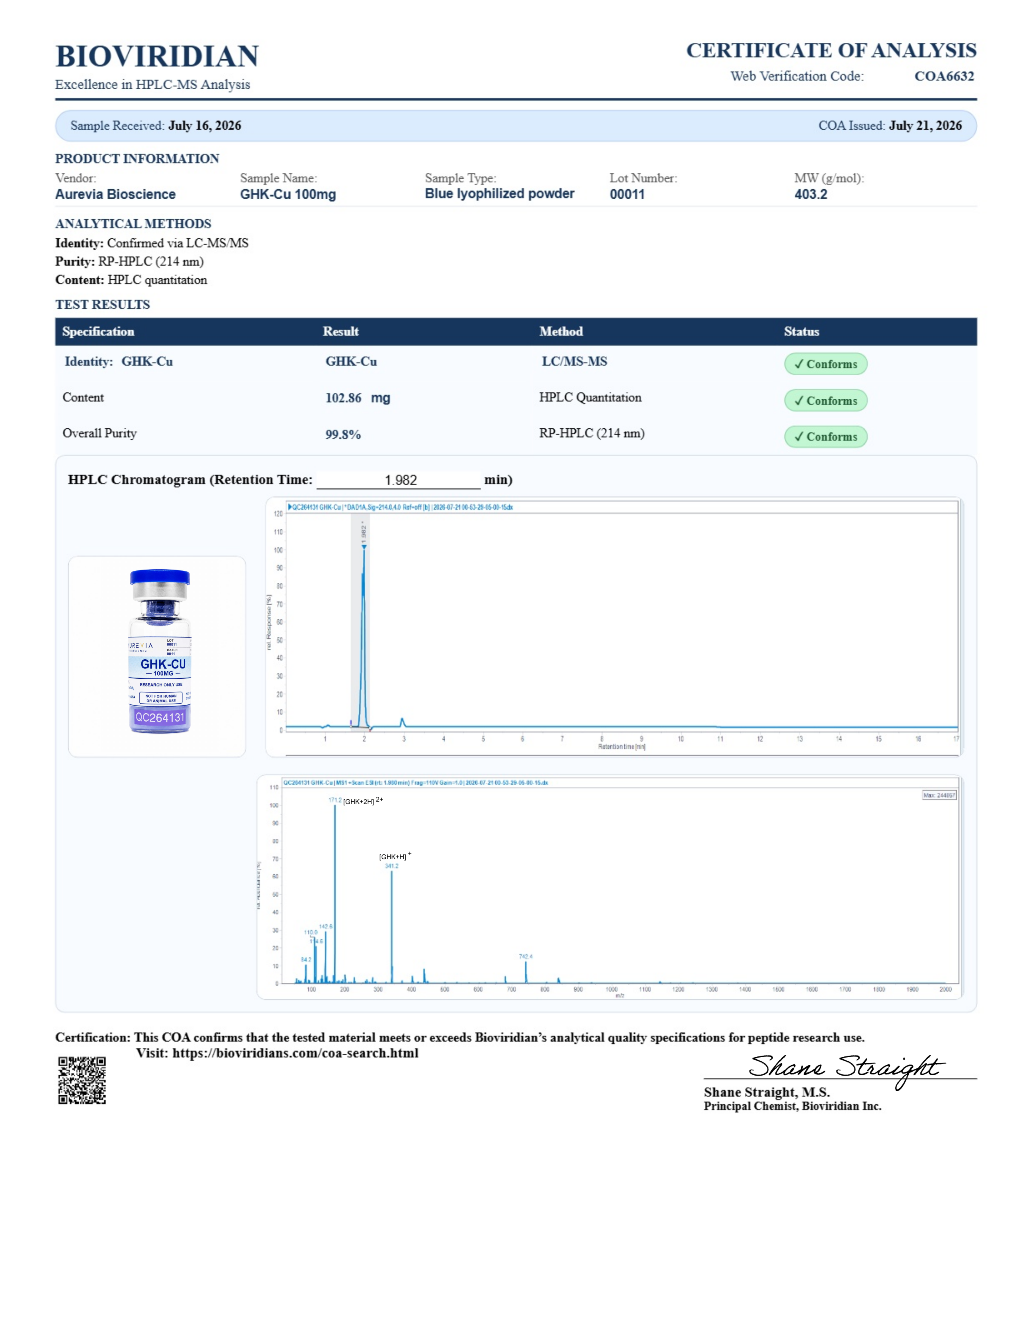Click the Max: 244857 box in mass spectrum

[x=939, y=795]
